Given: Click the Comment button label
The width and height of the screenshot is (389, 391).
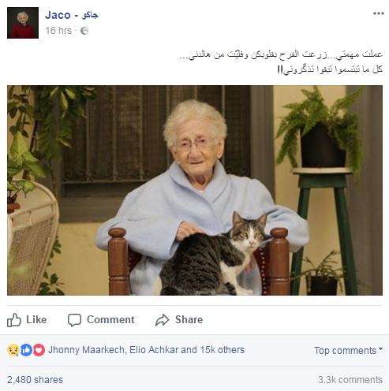Looking at the screenshot, I should (110, 320).
